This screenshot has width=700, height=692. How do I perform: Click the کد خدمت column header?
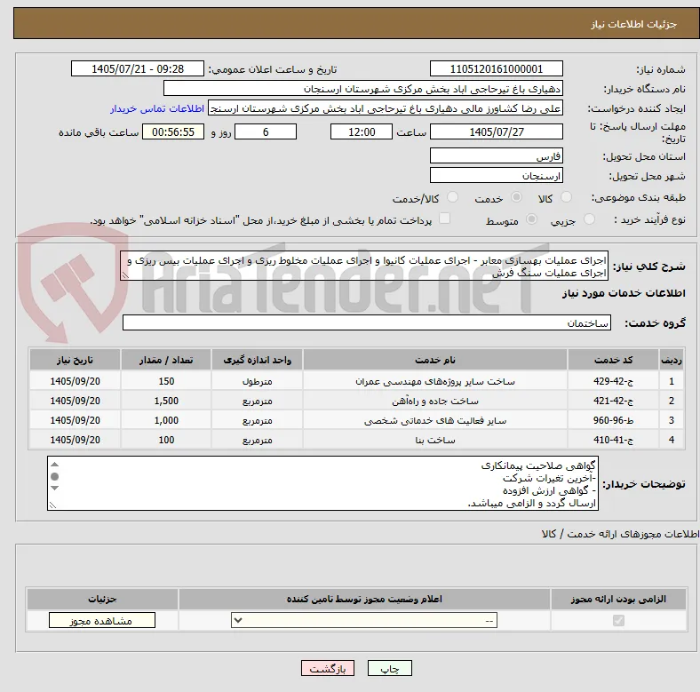(x=614, y=360)
